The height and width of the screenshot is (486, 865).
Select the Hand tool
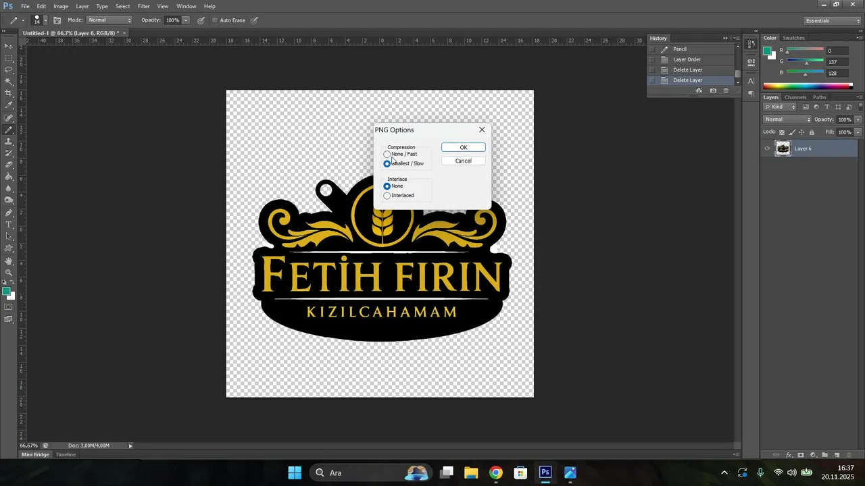pos(9,261)
